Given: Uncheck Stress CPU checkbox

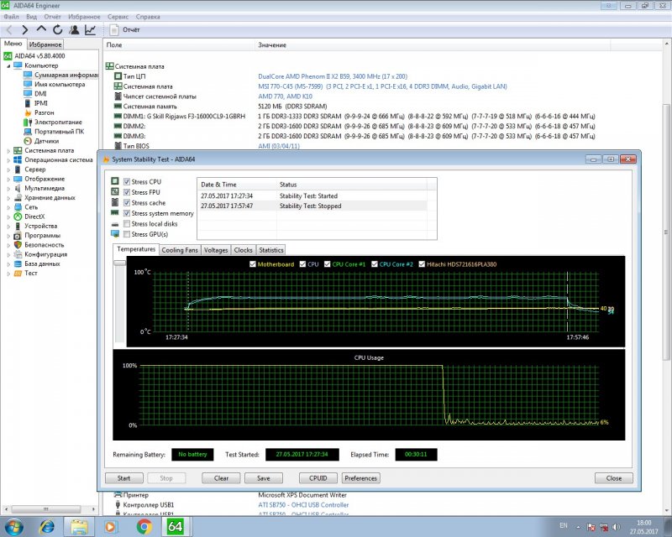Looking at the screenshot, I should 127,182.
